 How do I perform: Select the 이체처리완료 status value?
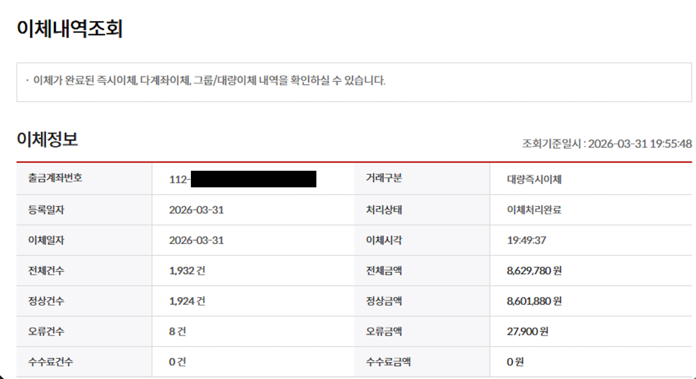coord(534,210)
